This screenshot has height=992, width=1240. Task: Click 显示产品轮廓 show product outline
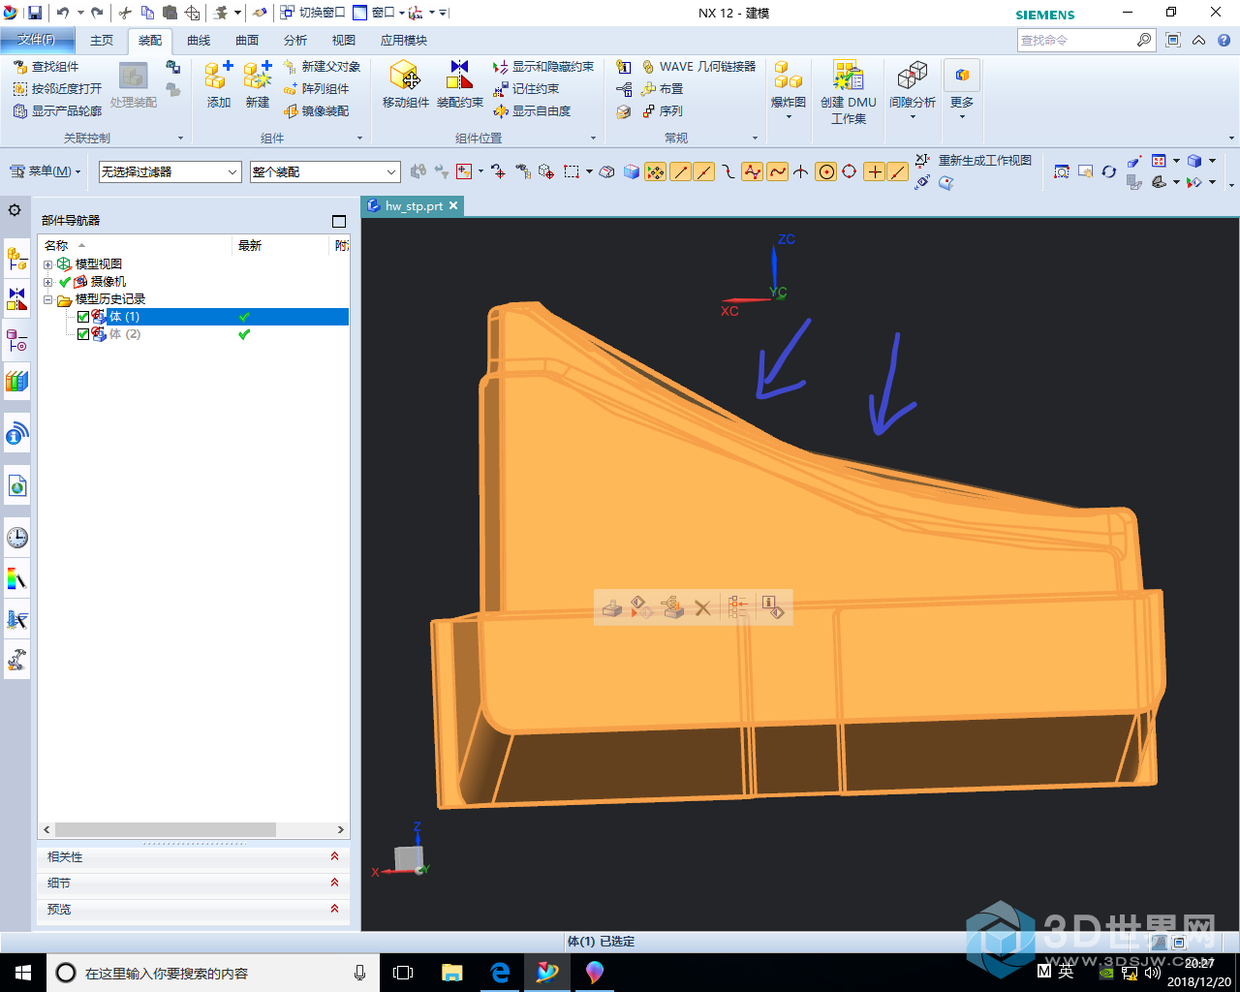57,111
